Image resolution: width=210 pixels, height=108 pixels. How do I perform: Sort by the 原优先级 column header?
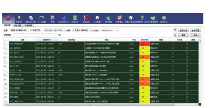pyautogui.click(x=145, y=40)
